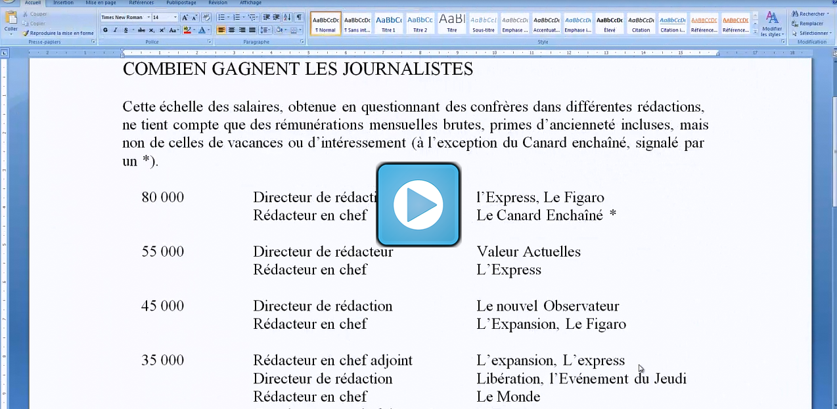Open the Police dialog launcher
This screenshot has height=409, width=837.
click(x=210, y=41)
